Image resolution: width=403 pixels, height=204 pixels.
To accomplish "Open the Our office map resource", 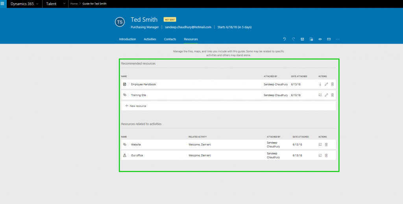I will [320, 156].
